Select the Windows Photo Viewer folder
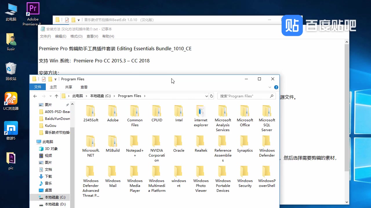The image size is (371, 208). tap(201, 179)
